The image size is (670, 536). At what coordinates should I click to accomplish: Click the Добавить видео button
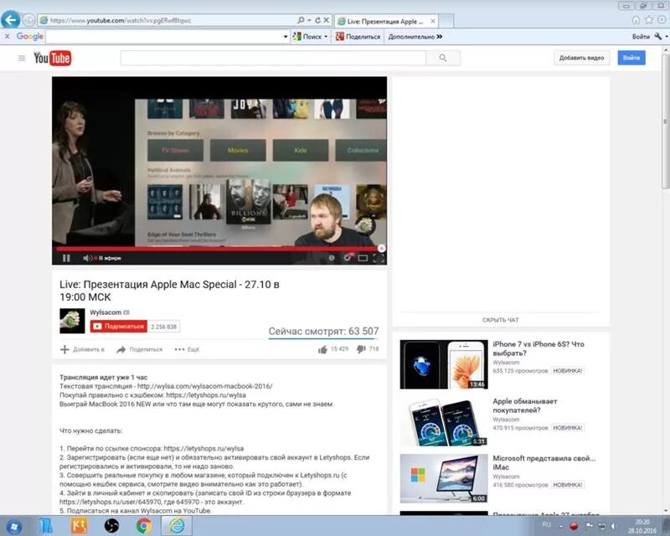click(581, 58)
